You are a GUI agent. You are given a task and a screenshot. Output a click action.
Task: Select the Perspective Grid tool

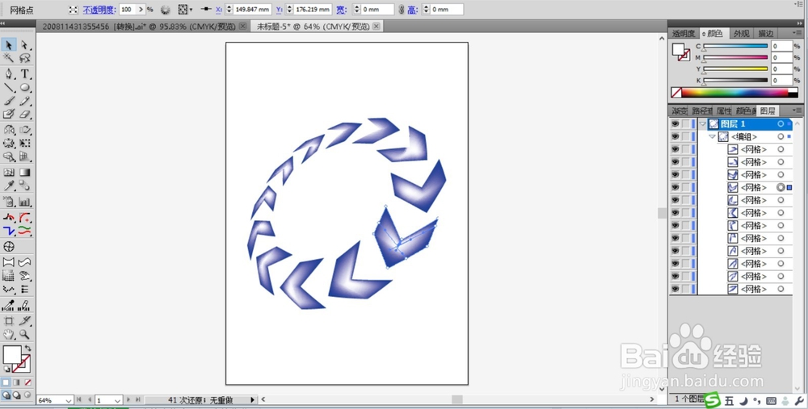(x=25, y=157)
